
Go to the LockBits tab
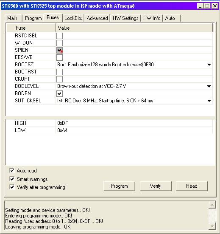tap(73, 18)
